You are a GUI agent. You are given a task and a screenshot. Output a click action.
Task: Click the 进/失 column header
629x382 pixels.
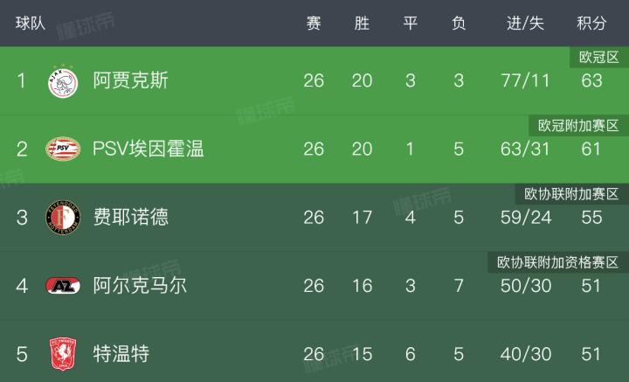point(525,24)
